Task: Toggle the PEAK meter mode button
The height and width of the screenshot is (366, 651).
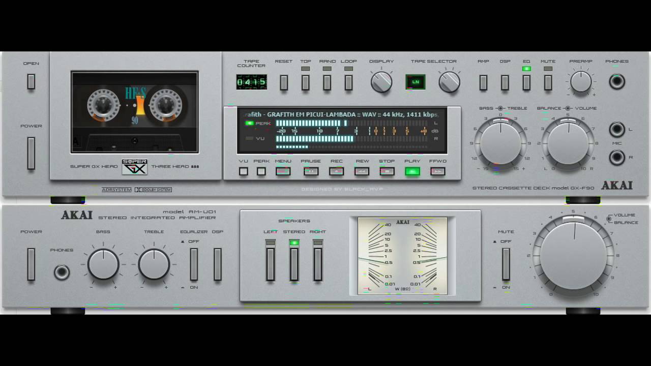Action: pyautogui.click(x=261, y=171)
